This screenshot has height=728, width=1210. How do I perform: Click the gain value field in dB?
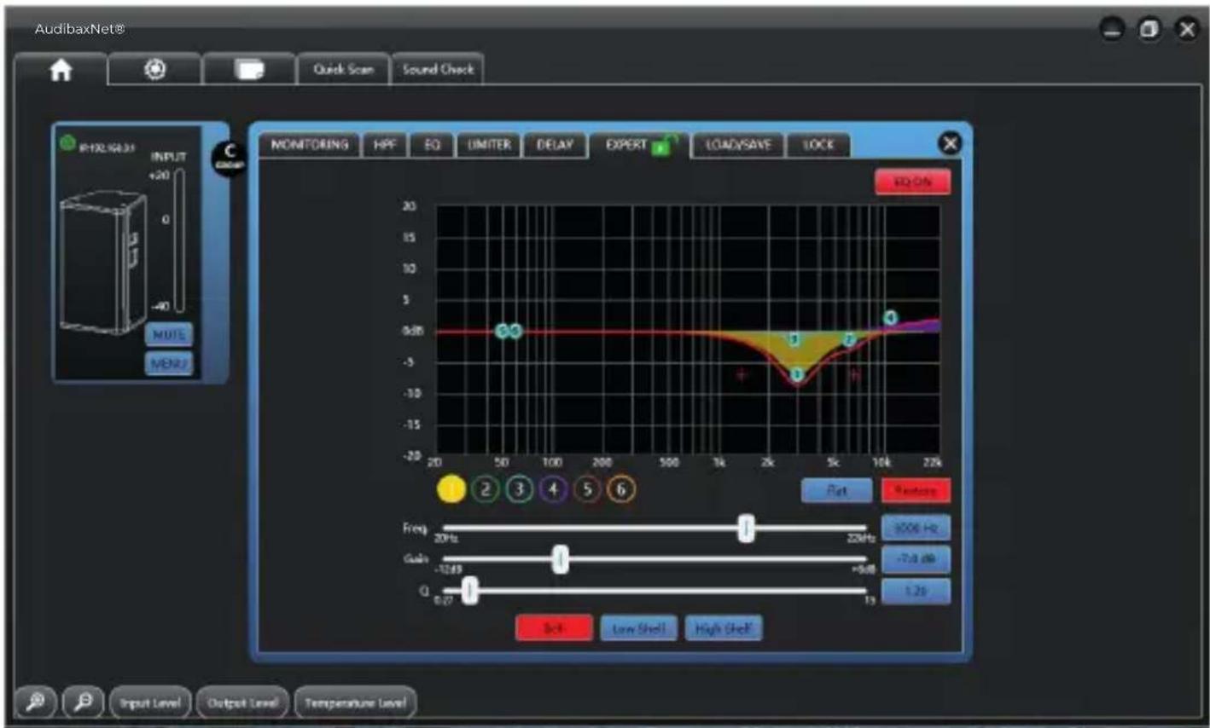click(x=916, y=559)
